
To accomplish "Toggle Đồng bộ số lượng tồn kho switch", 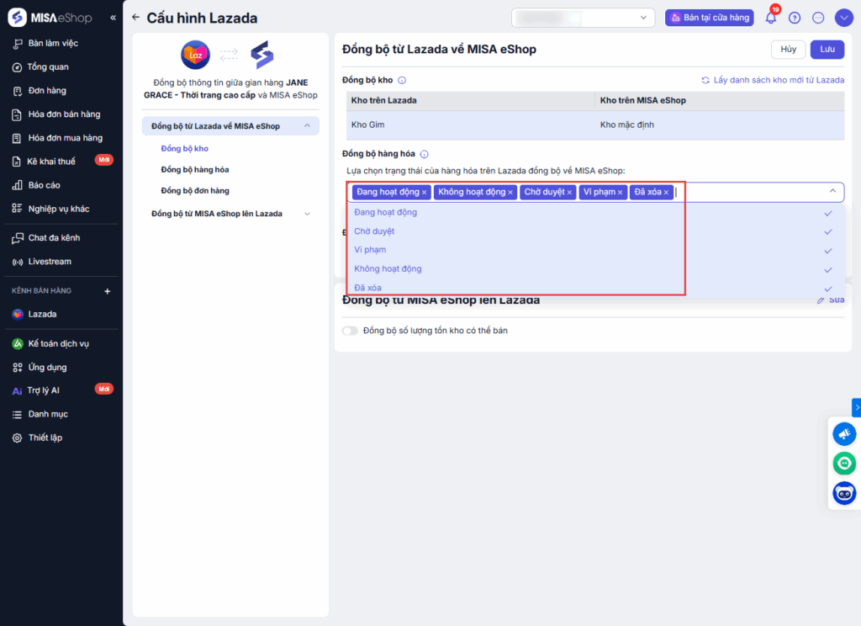I will (x=350, y=331).
